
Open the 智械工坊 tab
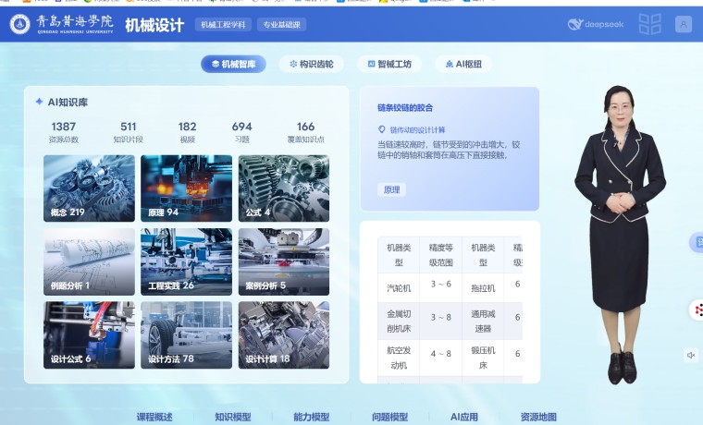[389, 65]
